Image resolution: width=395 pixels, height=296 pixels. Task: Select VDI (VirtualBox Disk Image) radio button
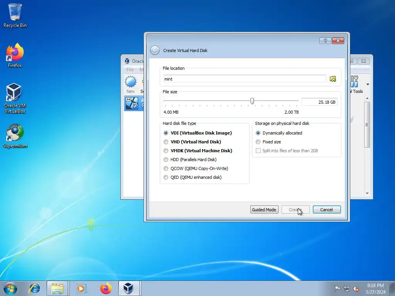(166, 133)
